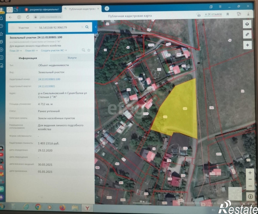This screenshot has height=214, width=258.
Task: Click the 2K отзывов reviews link
Action: pos(213,14)
